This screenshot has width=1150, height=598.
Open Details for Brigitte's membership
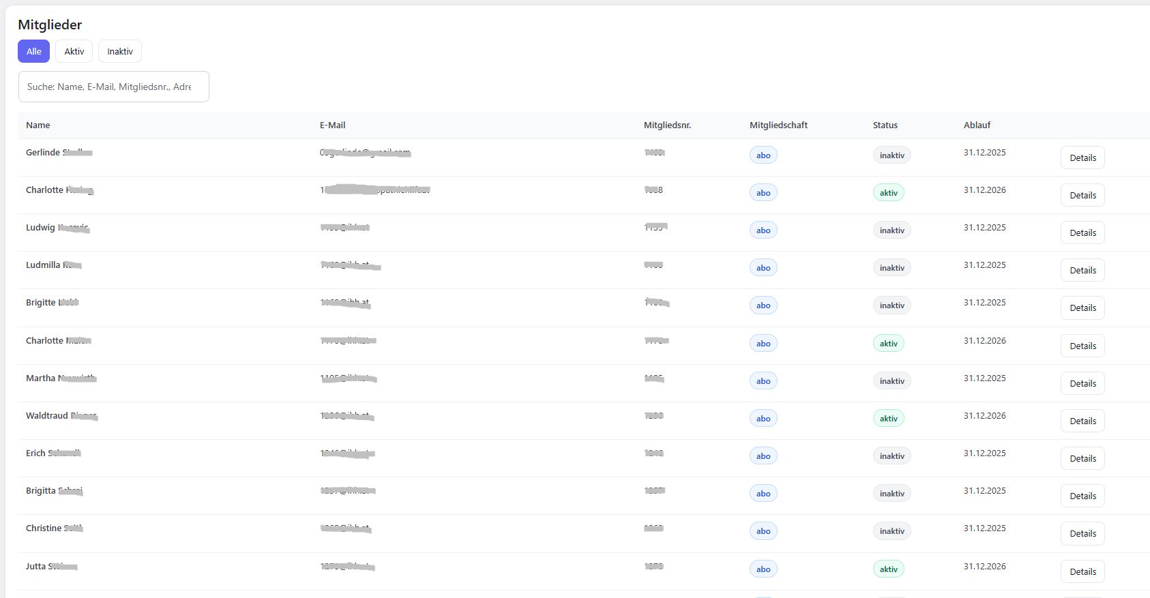(x=1082, y=308)
